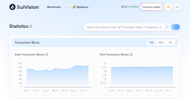The height and width of the screenshot is (99, 190).
Task: Click the SuiVision logo
Action: (24, 7)
